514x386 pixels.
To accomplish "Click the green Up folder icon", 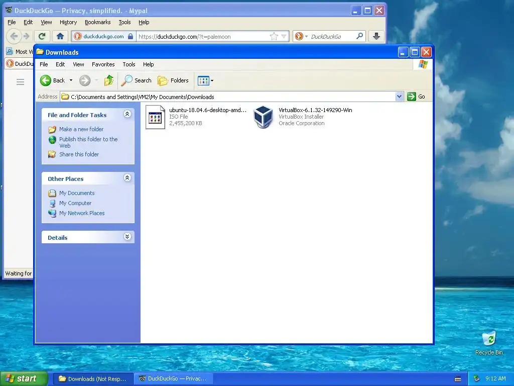I will pos(109,80).
